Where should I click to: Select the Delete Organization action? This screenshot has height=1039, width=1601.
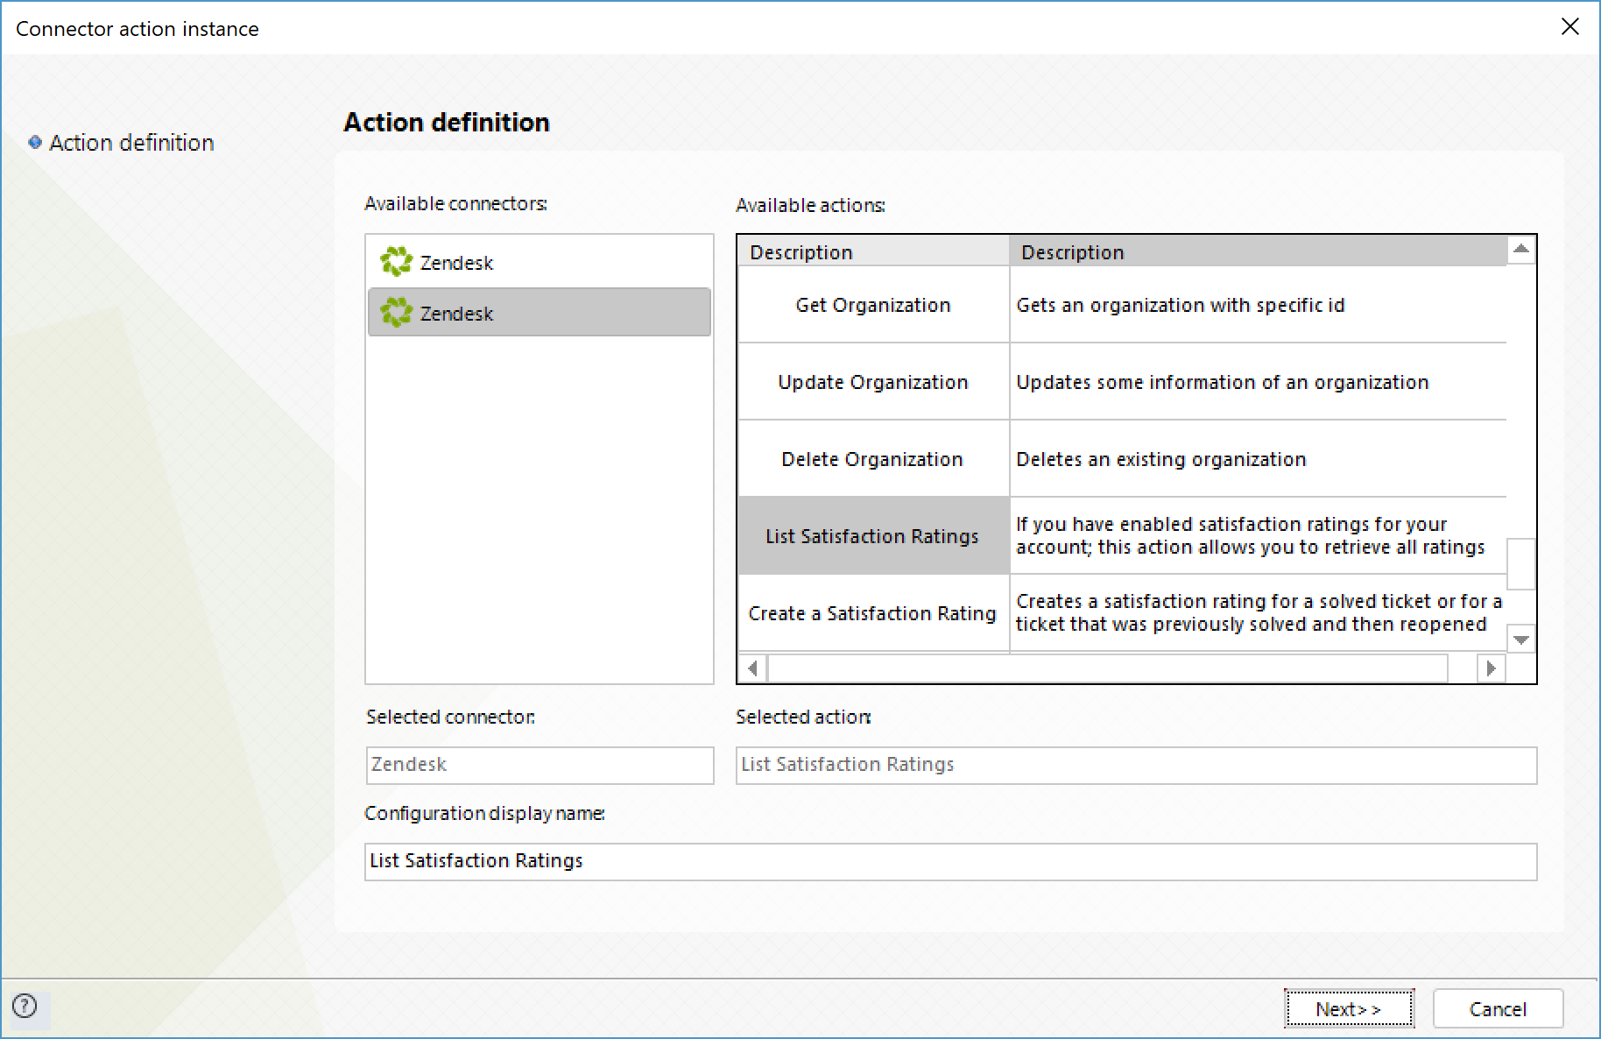pyautogui.click(x=873, y=459)
